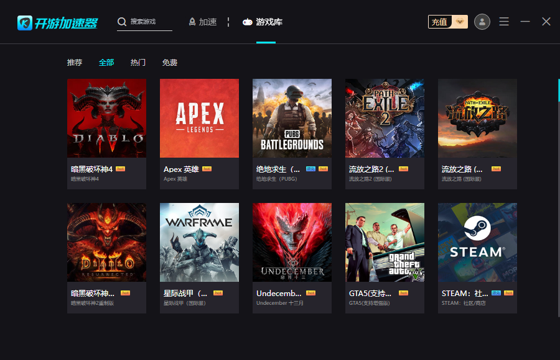Select the 全部 filter tab
The image size is (560, 360).
(x=106, y=63)
